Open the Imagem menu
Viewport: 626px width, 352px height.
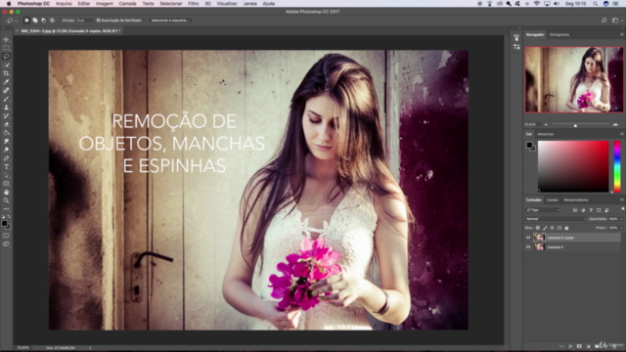(105, 4)
